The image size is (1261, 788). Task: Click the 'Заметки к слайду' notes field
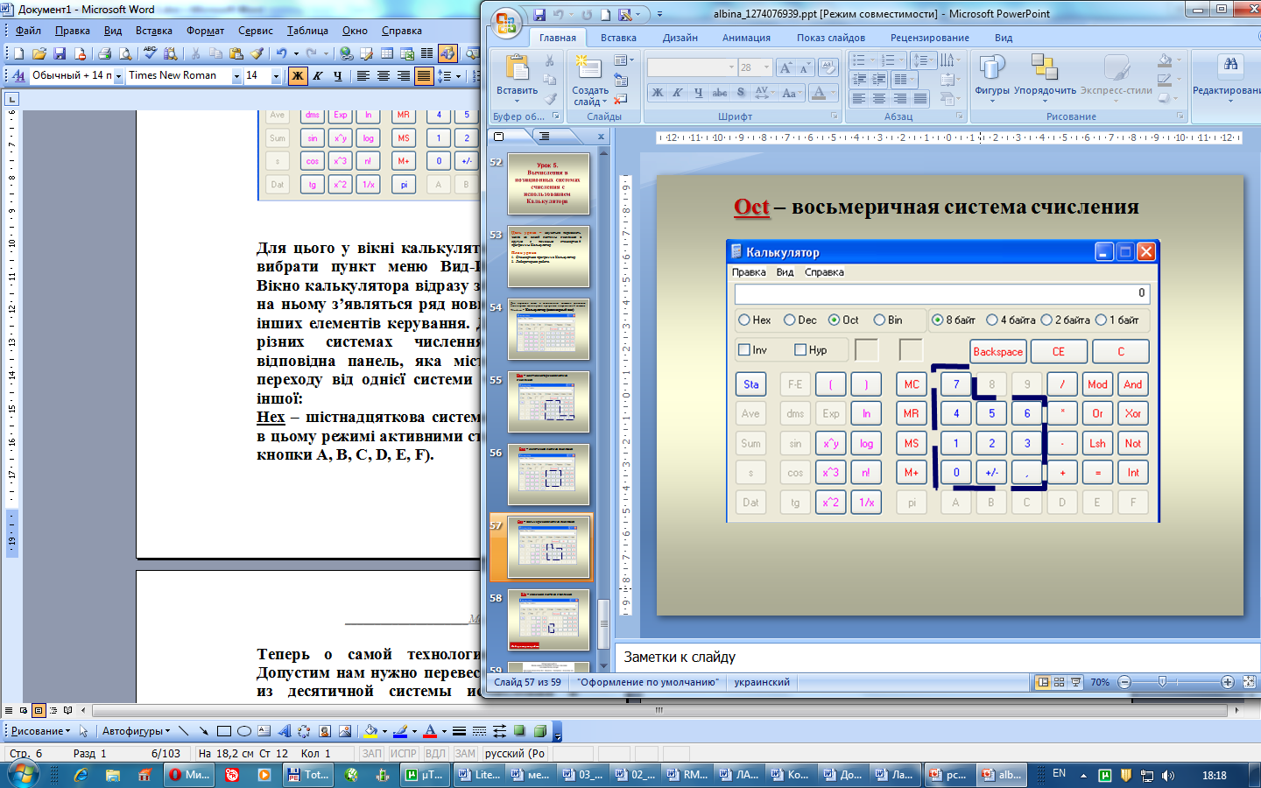click(x=937, y=658)
